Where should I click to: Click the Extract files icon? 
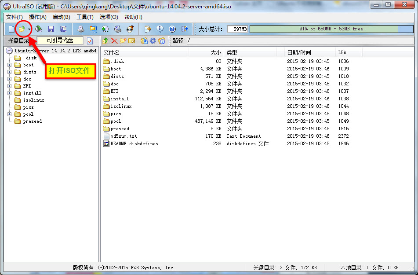click(x=144, y=41)
